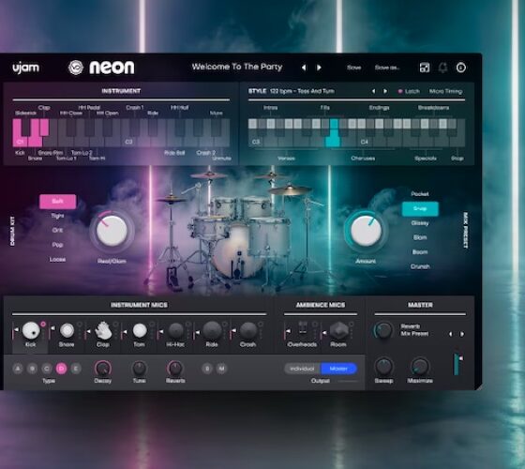This screenshot has height=469, width=525.
Task: Click the Decay knob
Action: 103,369
